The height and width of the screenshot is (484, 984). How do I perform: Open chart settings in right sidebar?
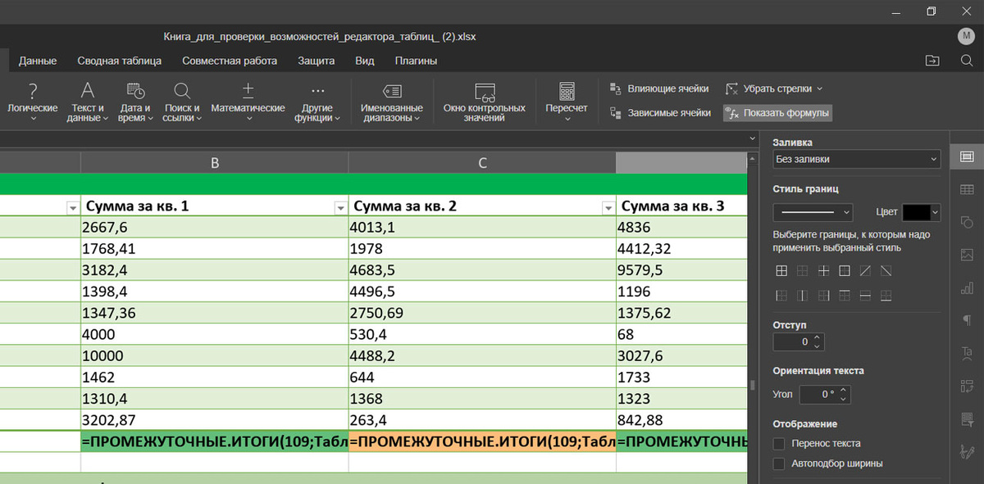[967, 287]
